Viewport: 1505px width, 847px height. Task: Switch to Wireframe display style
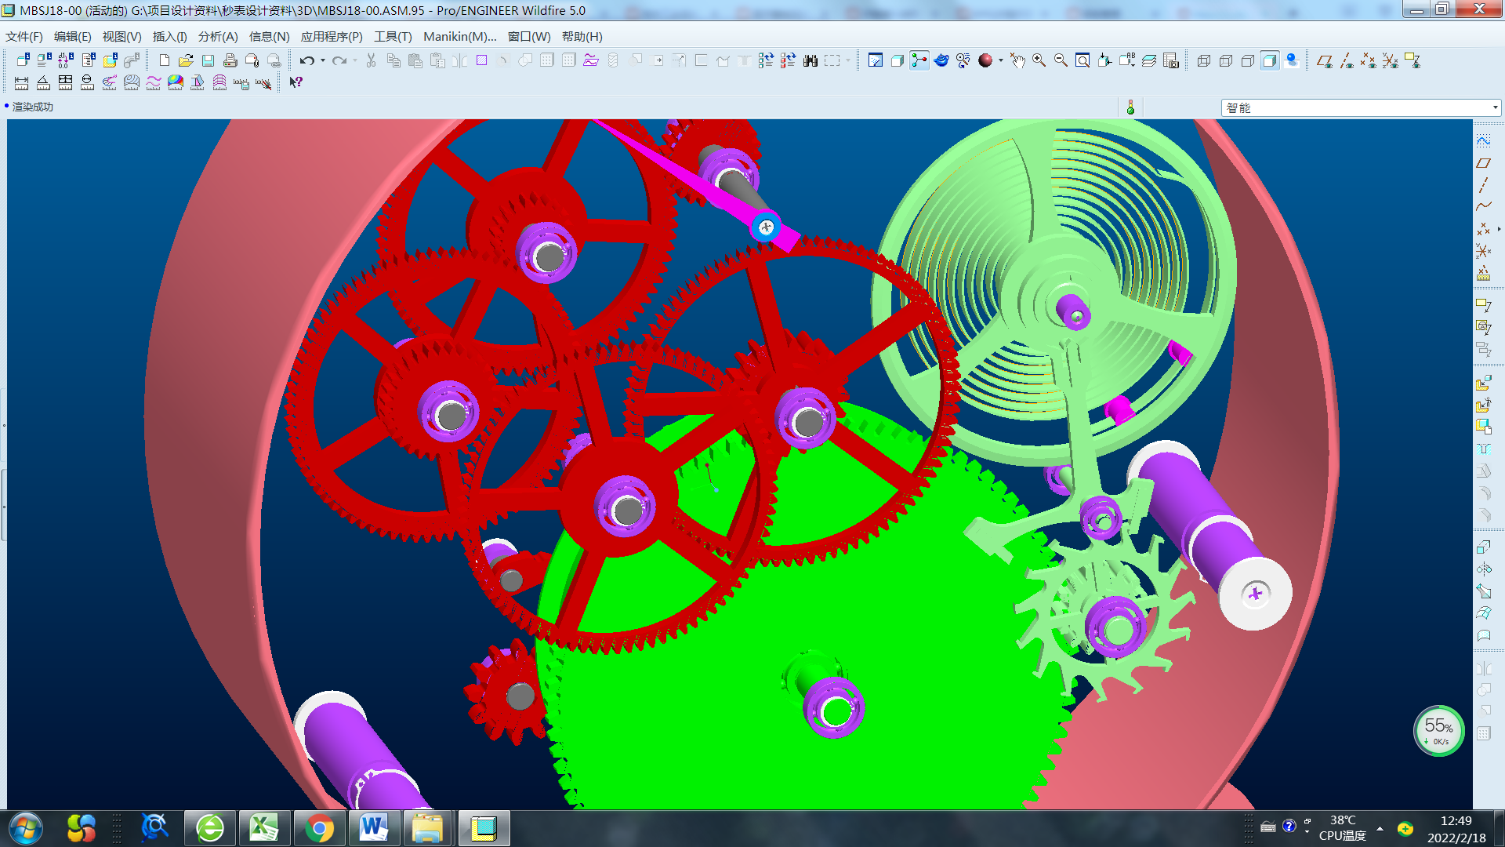point(1204,60)
